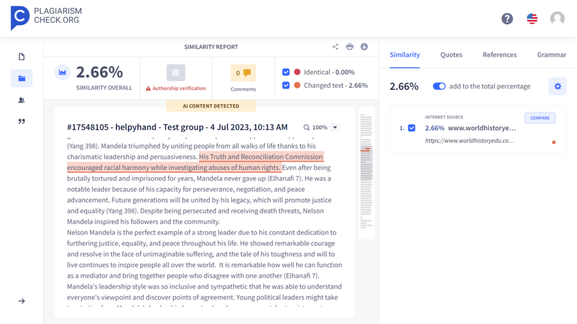
Task: Disable add to the total percentage toggle
Action: tap(439, 86)
